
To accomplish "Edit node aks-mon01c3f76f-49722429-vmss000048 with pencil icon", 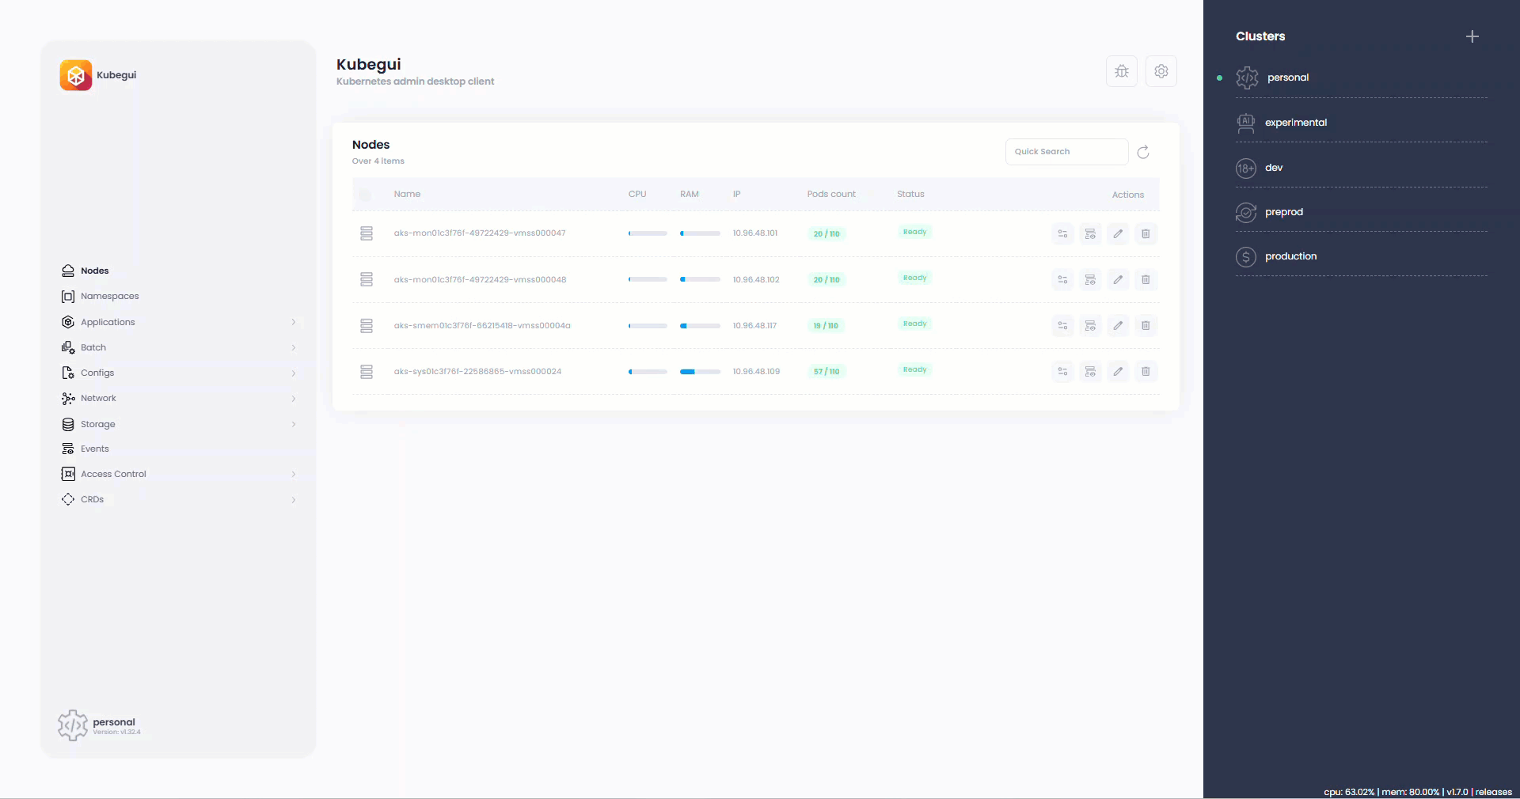I will click(1117, 279).
